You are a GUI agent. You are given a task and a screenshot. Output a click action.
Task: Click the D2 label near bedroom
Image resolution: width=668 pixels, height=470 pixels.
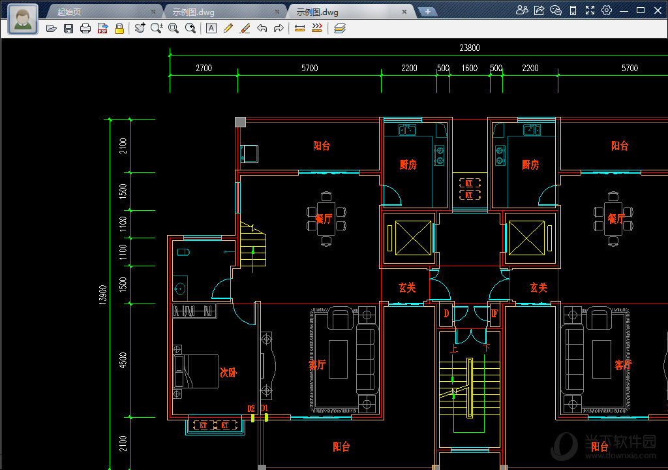[251, 409]
